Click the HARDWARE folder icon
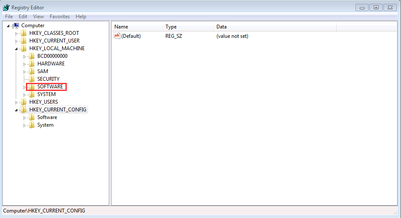This screenshot has height=218, width=401. click(32, 64)
